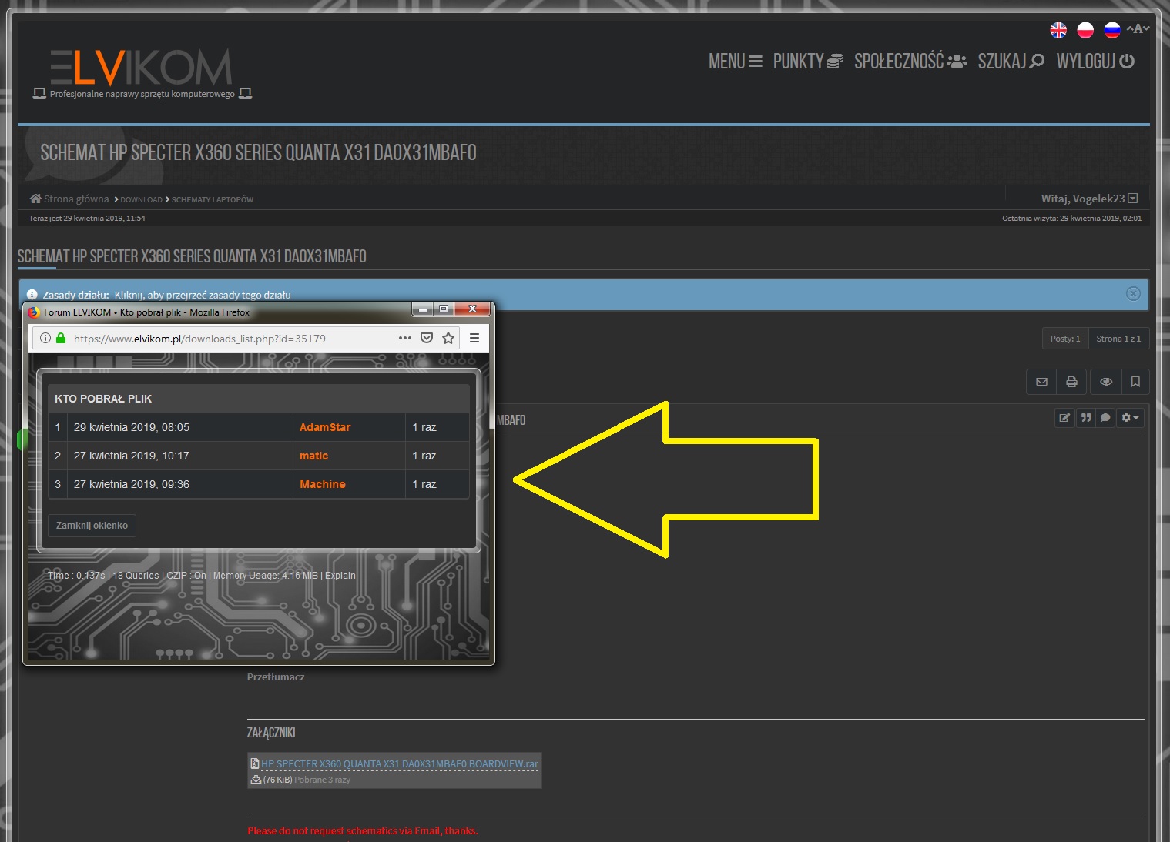This screenshot has width=1170, height=842.
Task: Bookmark popup page with star icon
Action: tap(448, 338)
